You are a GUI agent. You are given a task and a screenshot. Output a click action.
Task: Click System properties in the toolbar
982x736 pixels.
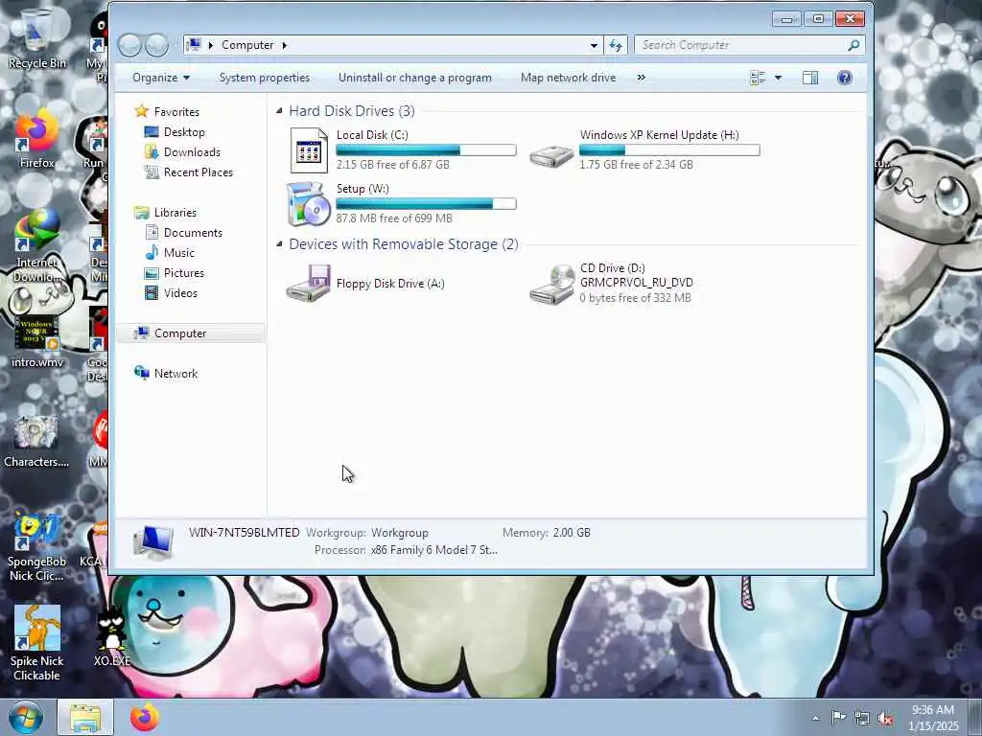coord(265,78)
